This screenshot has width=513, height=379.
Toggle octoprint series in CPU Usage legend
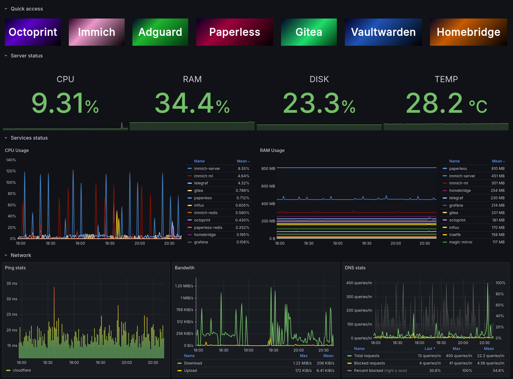tap(202, 220)
